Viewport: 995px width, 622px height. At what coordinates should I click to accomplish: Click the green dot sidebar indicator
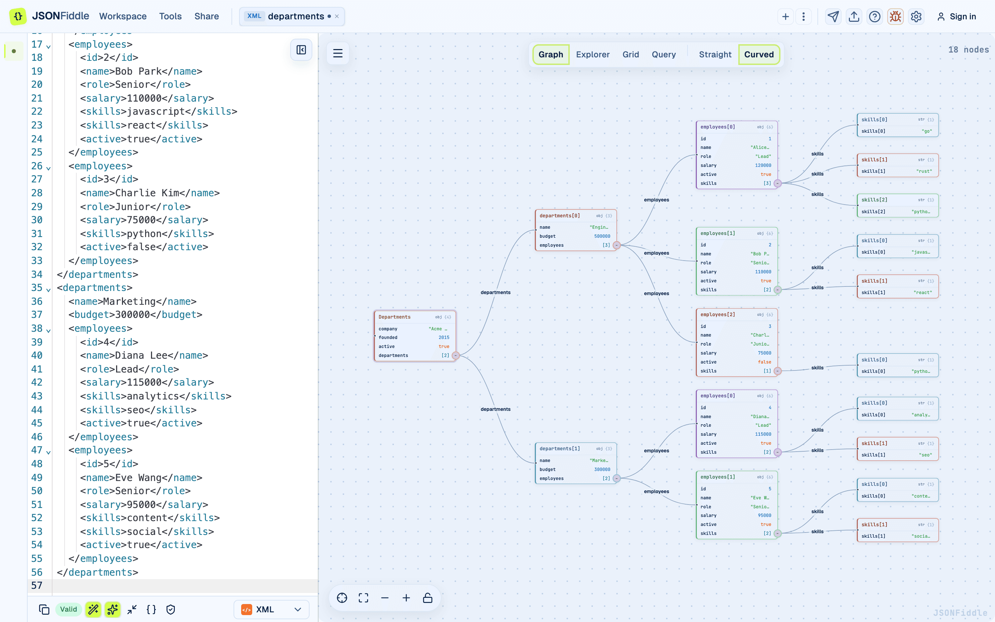13,51
